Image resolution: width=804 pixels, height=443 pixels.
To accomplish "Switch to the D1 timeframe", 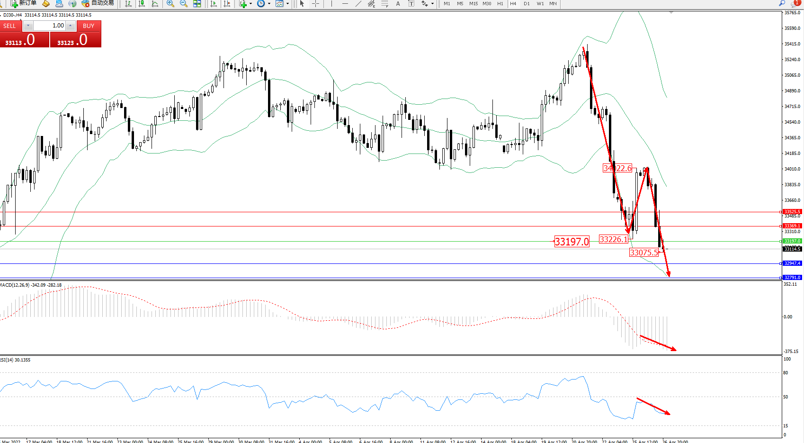I will 527,4.
